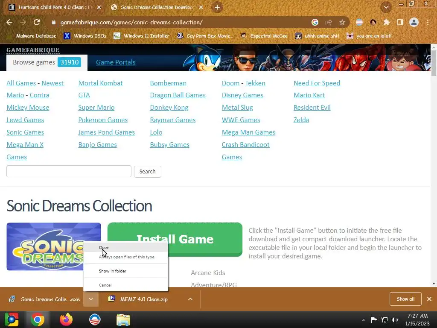
Task: Open the Crash Bandicoot link
Action: [x=245, y=145]
